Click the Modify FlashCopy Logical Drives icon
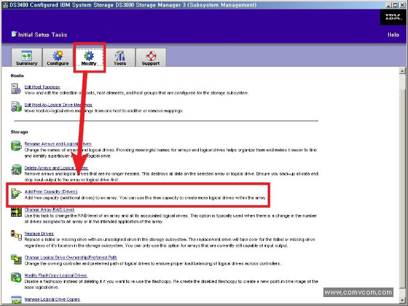 tap(16, 277)
